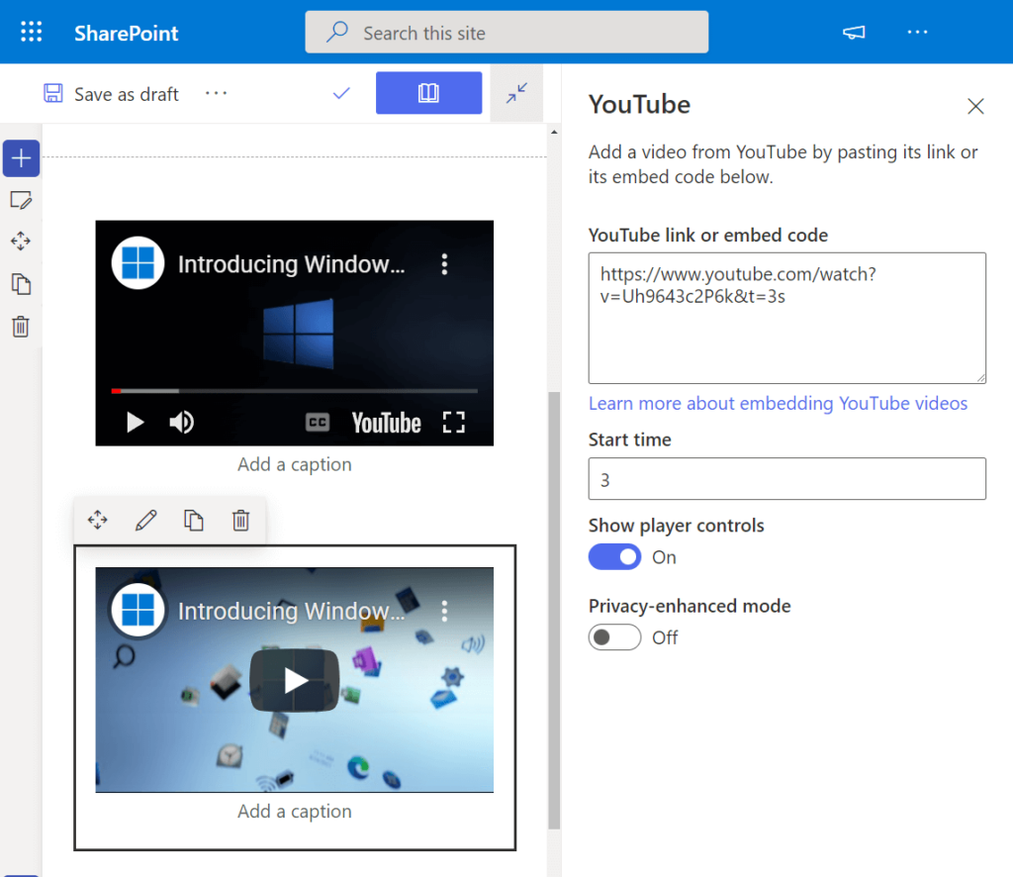Image resolution: width=1013 pixels, height=877 pixels.
Task: Open the first video's three-dot menu
Action: (x=444, y=263)
